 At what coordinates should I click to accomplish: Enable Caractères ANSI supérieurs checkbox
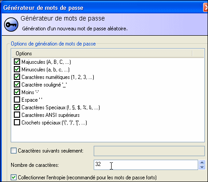point(17,115)
